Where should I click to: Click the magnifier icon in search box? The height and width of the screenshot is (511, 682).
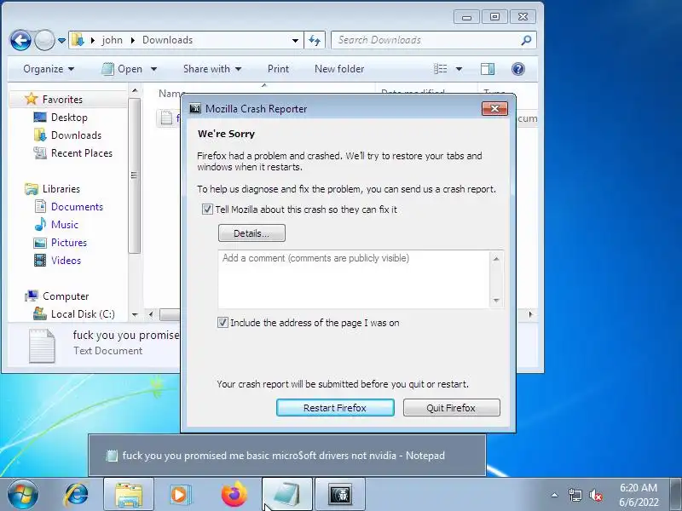[526, 40]
